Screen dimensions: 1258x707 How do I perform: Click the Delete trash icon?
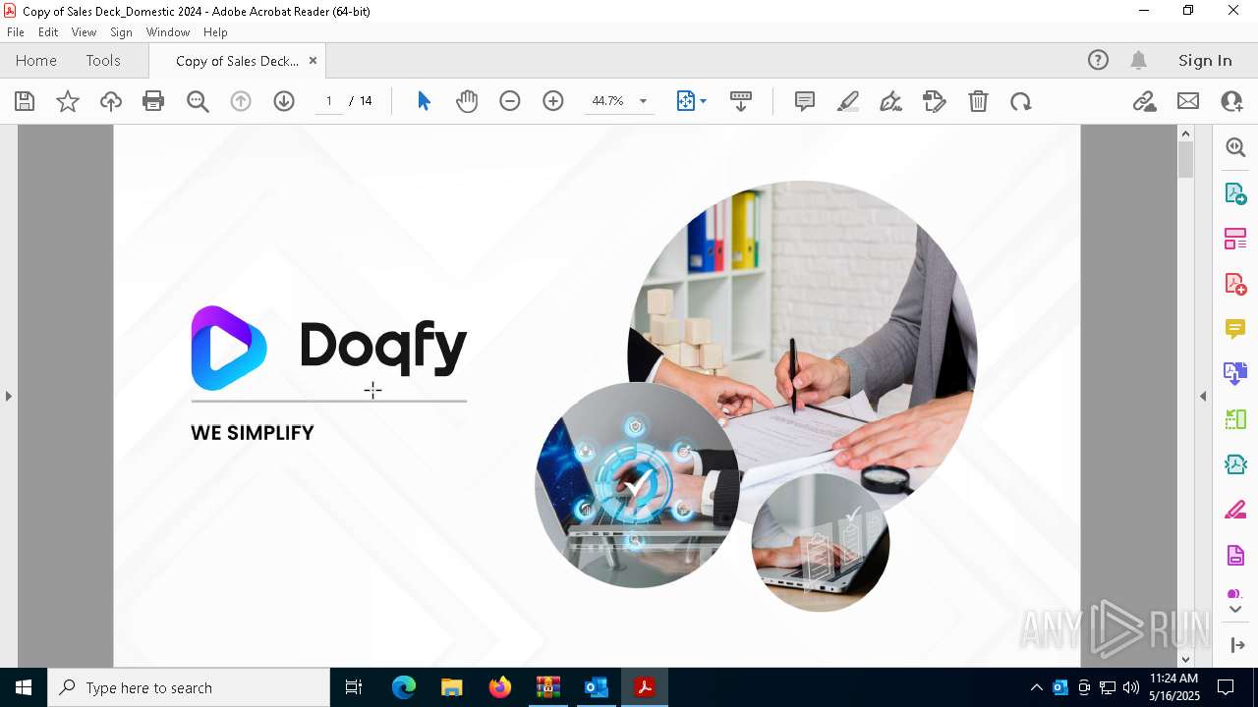[978, 101]
